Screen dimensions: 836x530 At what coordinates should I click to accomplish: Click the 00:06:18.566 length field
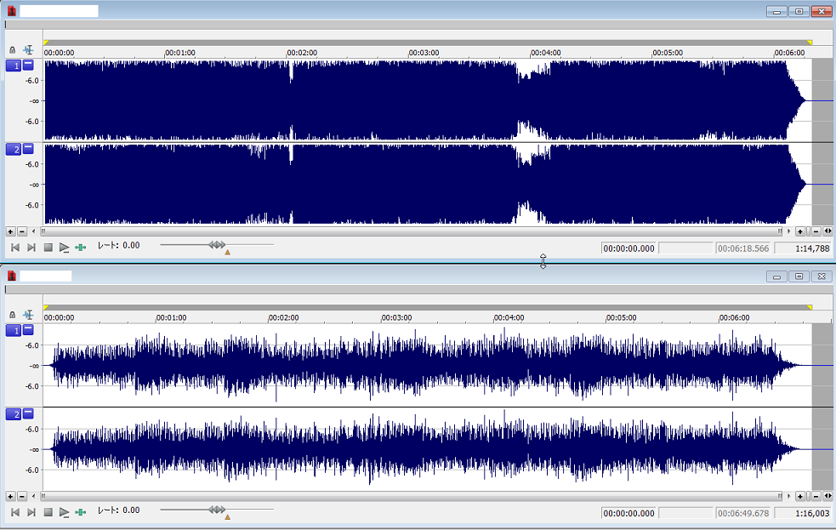coord(743,248)
